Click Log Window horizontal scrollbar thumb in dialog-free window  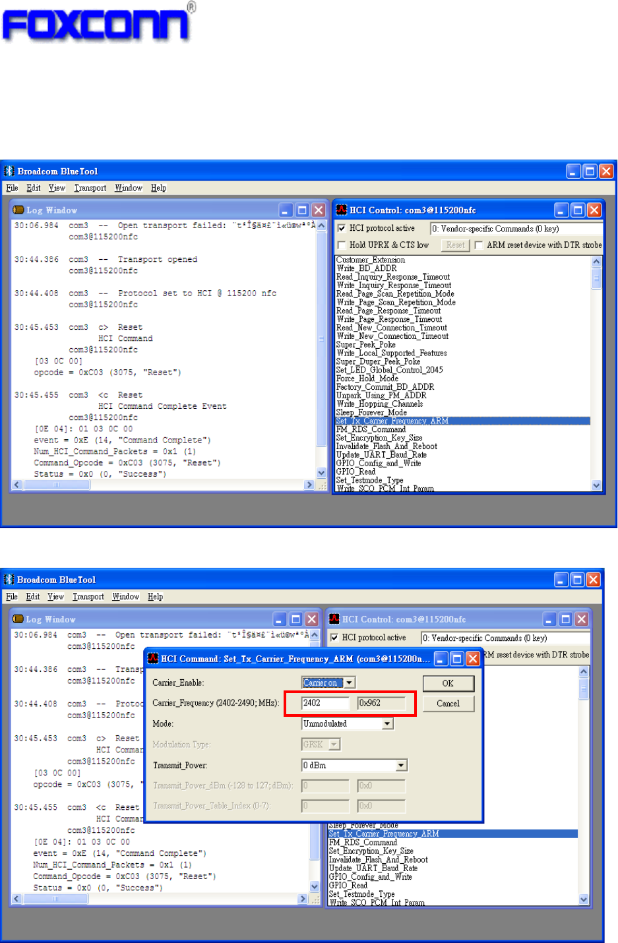pos(57,485)
